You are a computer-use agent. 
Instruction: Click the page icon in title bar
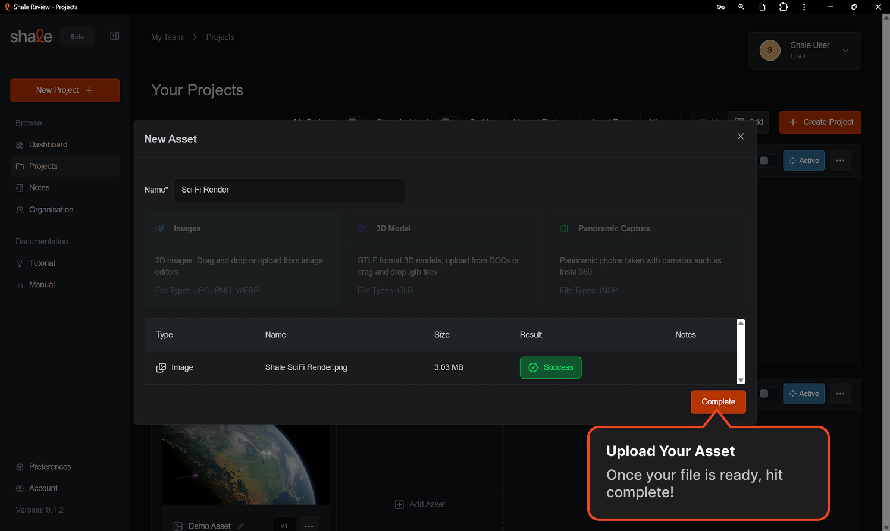click(x=762, y=7)
